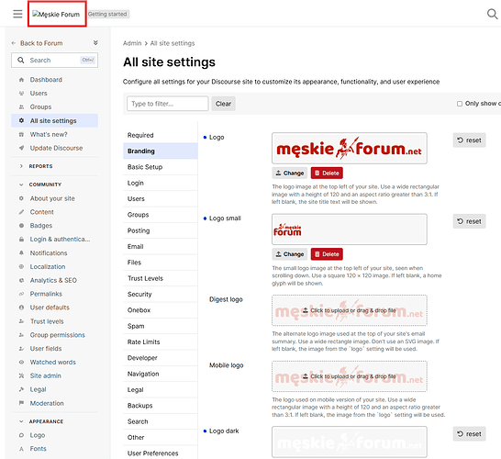Click the Update Discourse rocket icon
Image resolution: width=501 pixels, height=459 pixels.
tap(21, 148)
